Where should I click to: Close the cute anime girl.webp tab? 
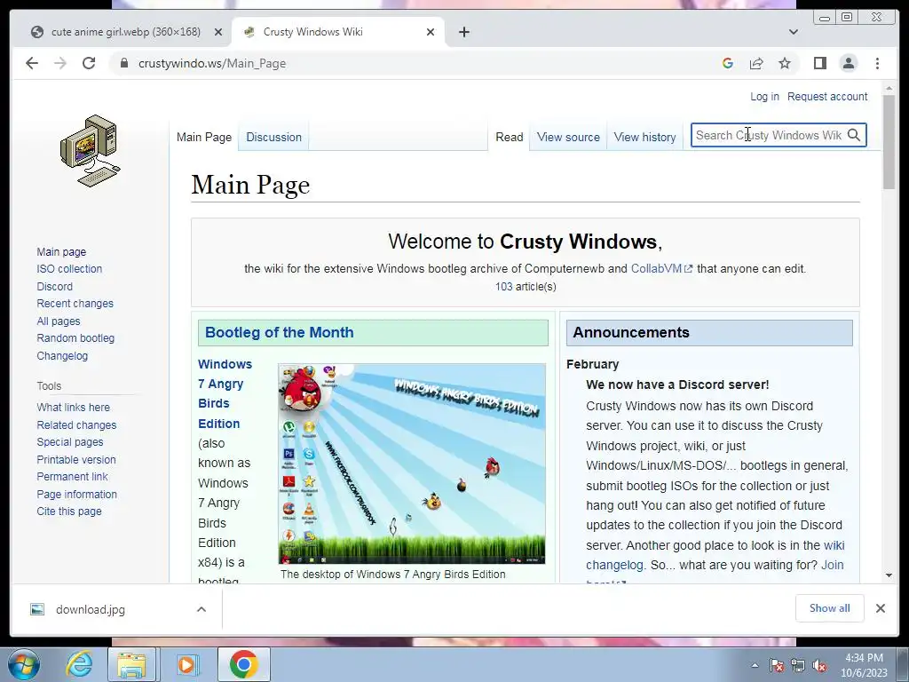click(218, 32)
